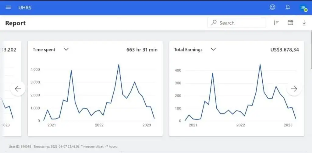The height and width of the screenshot is (153, 312).
Task: Select the highest peak in Total Earnings chart
Action: coord(260,64)
